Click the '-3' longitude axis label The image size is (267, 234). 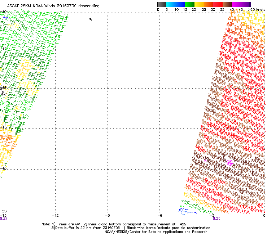[212, 216]
